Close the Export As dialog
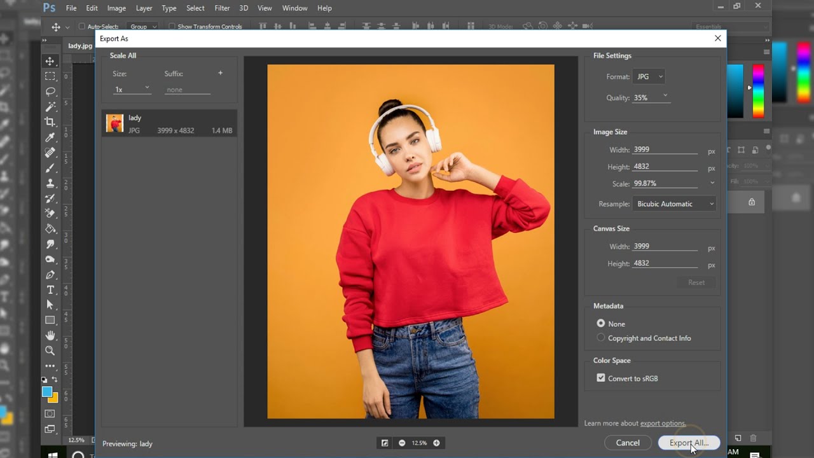Image resolution: width=814 pixels, height=458 pixels. pos(718,38)
